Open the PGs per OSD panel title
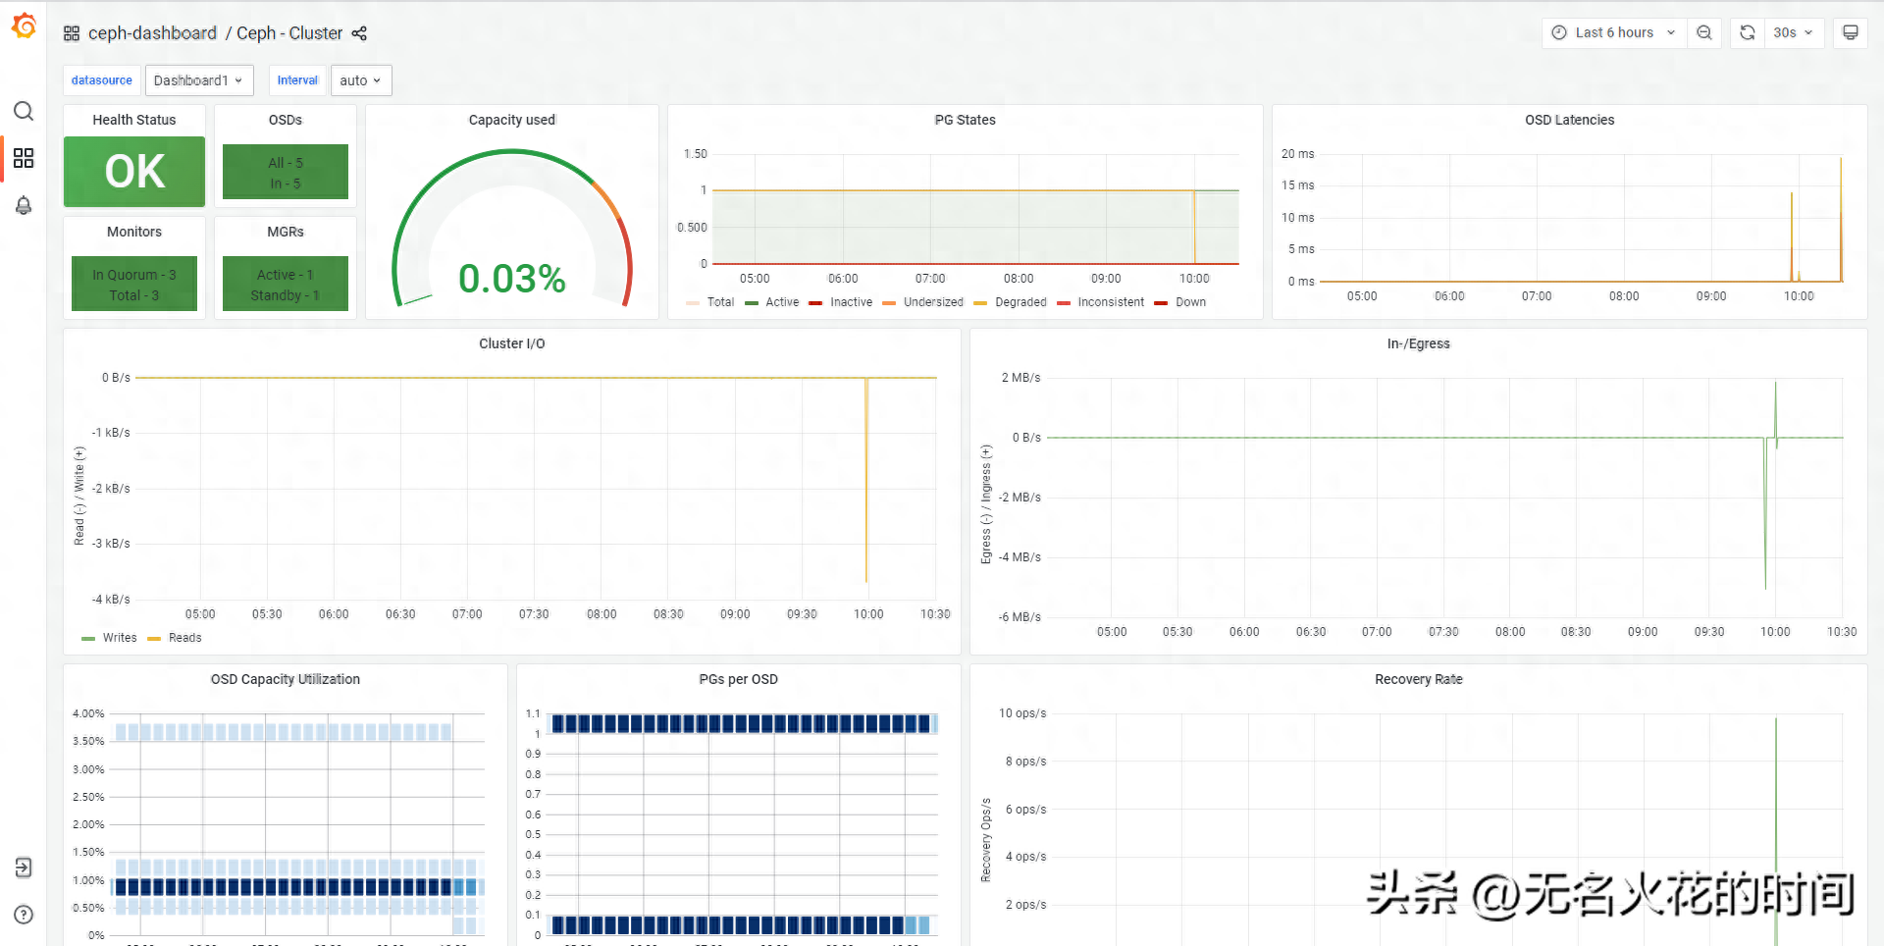The image size is (1884, 946). point(739,679)
